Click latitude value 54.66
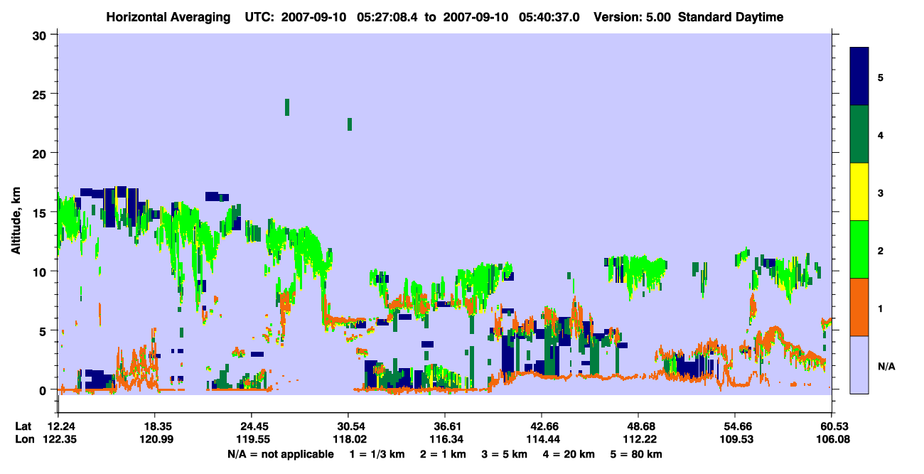Image resolution: width=924 pixels, height=474 pixels. pyautogui.click(x=735, y=426)
